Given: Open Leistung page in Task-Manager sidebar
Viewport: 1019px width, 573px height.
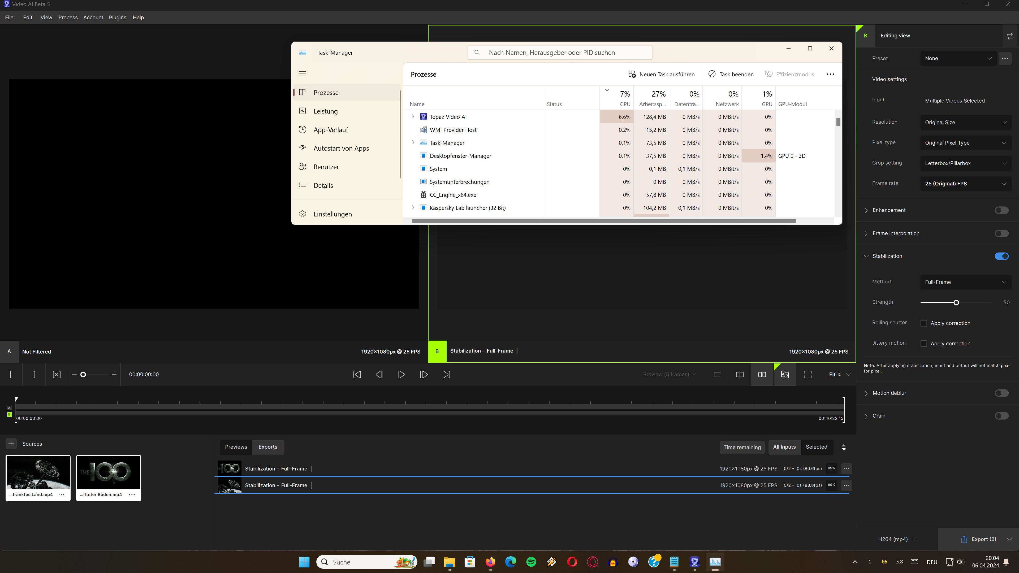Looking at the screenshot, I should coord(325,111).
